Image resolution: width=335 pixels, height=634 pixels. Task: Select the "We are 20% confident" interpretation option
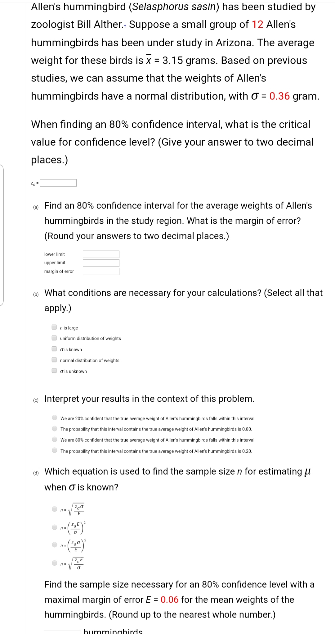[x=55, y=418]
